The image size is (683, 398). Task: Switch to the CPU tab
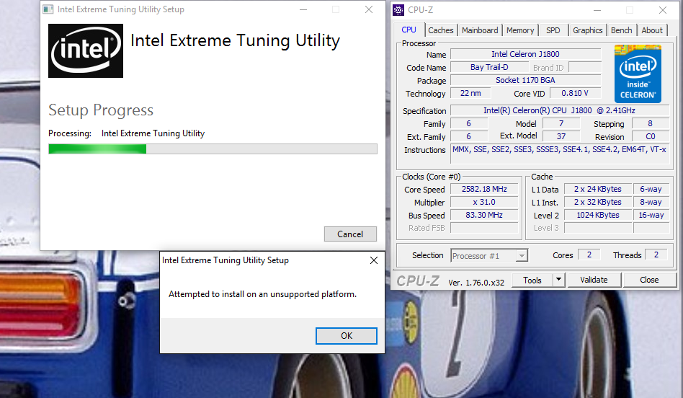tap(409, 30)
